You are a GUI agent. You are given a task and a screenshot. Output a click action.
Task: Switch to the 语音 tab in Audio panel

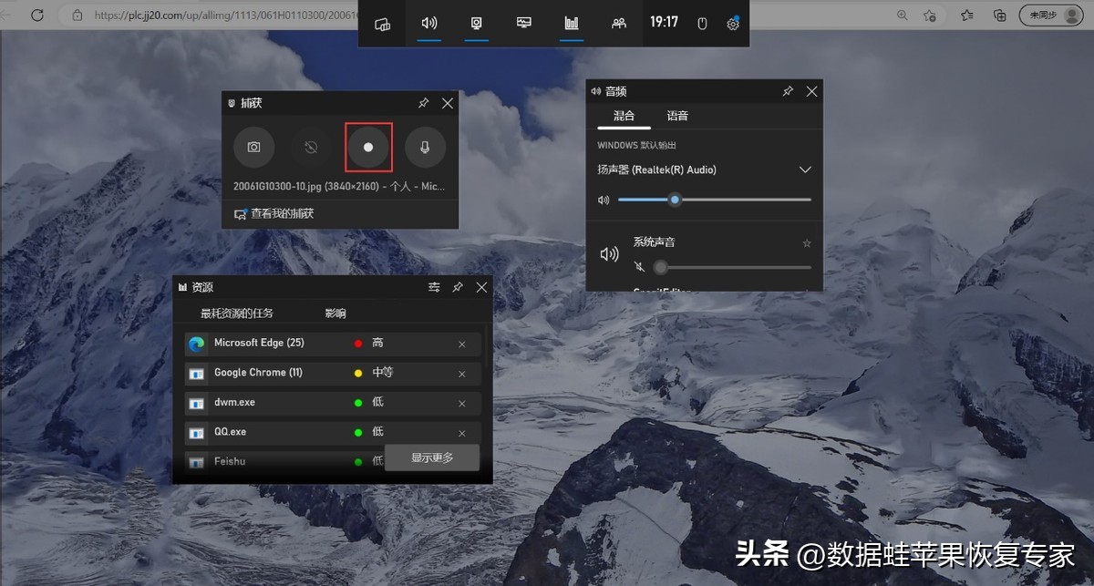pos(677,116)
